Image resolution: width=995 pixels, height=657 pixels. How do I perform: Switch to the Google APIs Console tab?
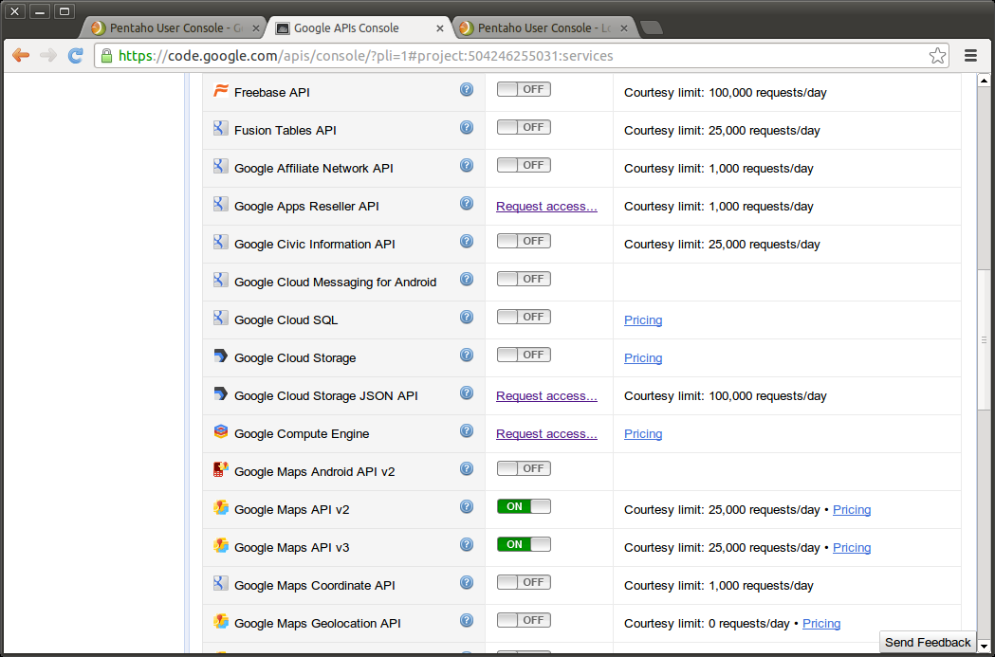353,27
